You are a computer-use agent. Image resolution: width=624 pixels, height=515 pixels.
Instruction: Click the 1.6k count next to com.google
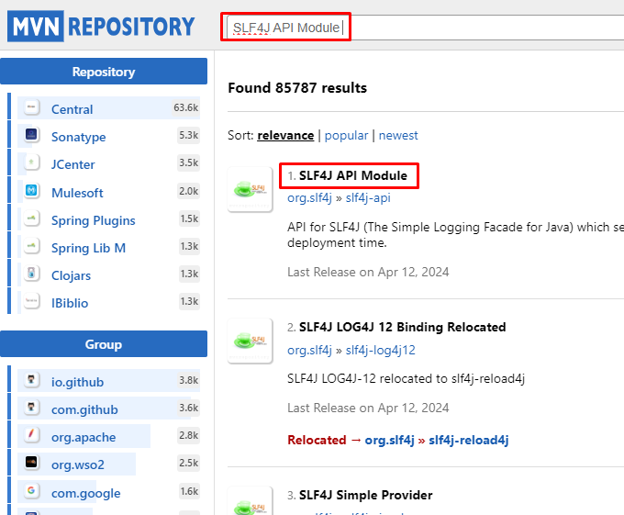pos(189,491)
